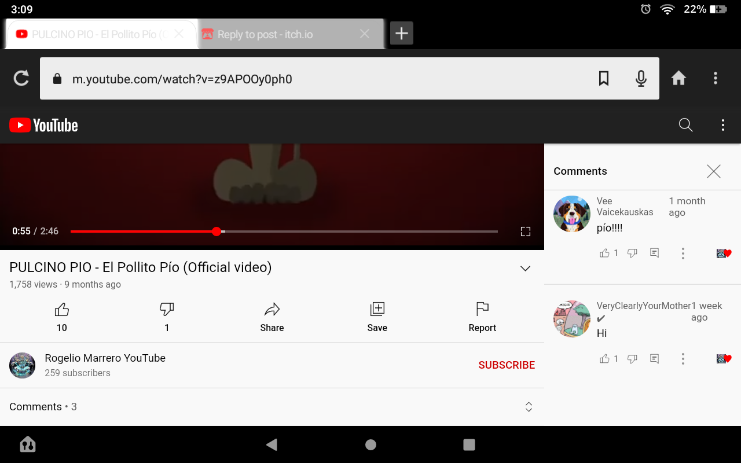Go to browser home page icon
Image resolution: width=741 pixels, height=463 pixels.
click(678, 78)
